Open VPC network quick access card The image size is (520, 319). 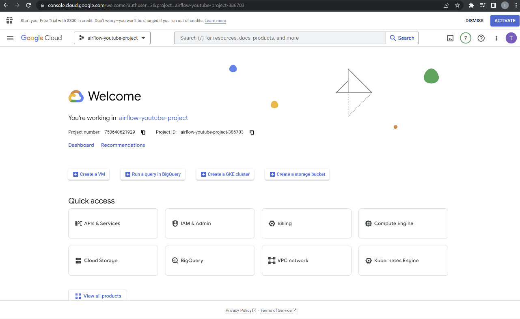click(306, 261)
